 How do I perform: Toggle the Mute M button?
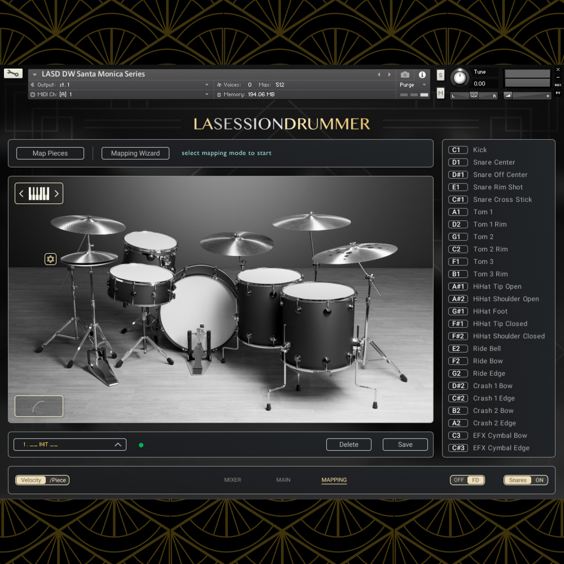(440, 93)
